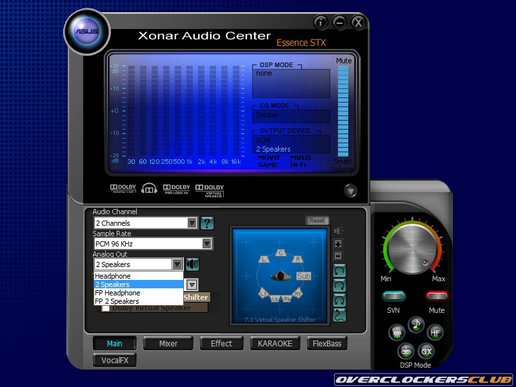Click the Dolby Digital Live logo
The width and height of the screenshot is (516, 387).
click(x=123, y=188)
